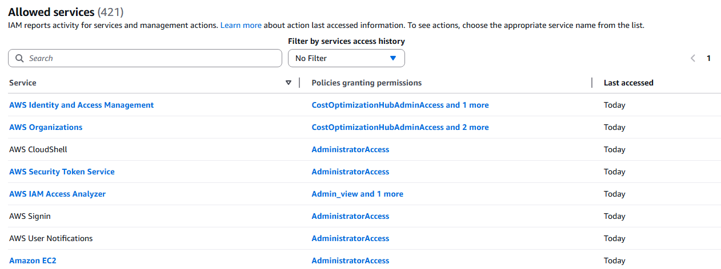Sort by Service column arrow icon
The height and width of the screenshot is (269, 721).
(x=289, y=83)
